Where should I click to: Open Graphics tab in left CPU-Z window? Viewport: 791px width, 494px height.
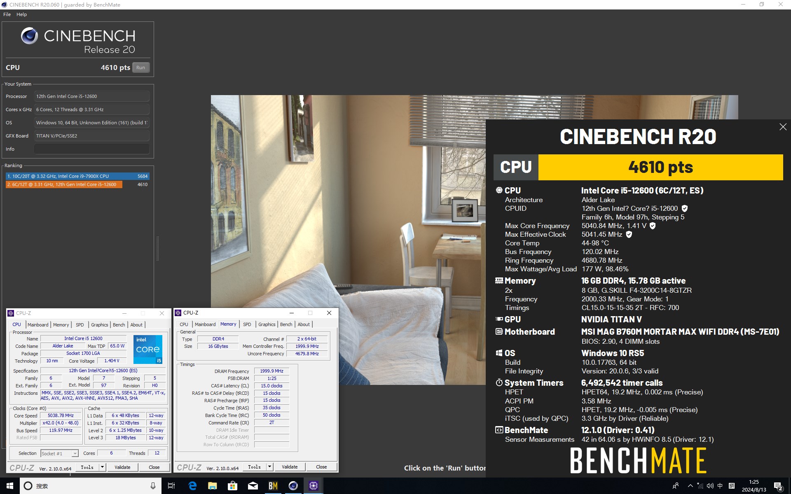[100, 325]
